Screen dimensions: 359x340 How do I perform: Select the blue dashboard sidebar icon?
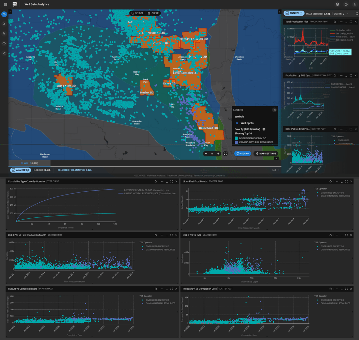point(4,14)
